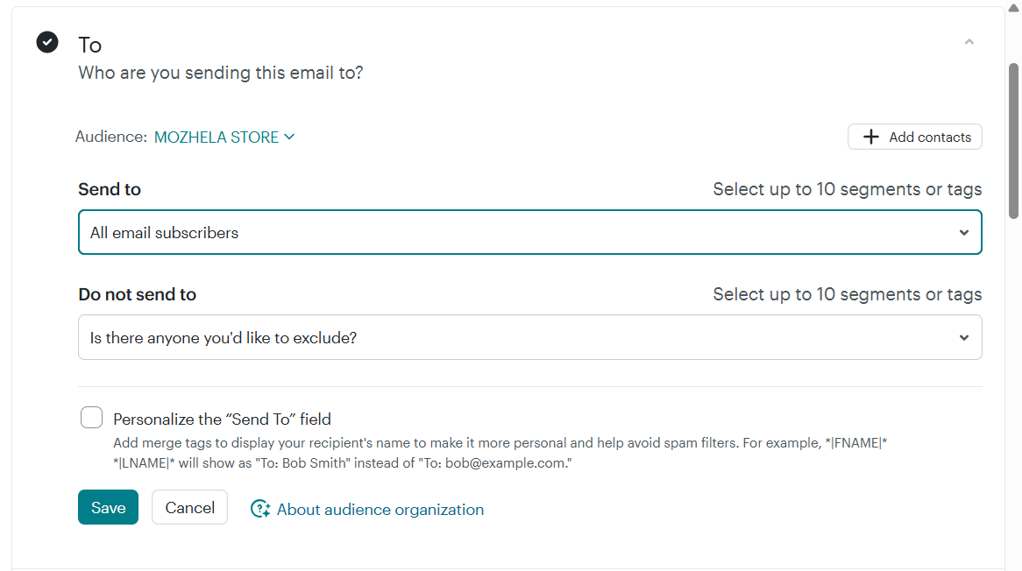
Task: Collapse the To section with the top chevron
Action: 969,41
